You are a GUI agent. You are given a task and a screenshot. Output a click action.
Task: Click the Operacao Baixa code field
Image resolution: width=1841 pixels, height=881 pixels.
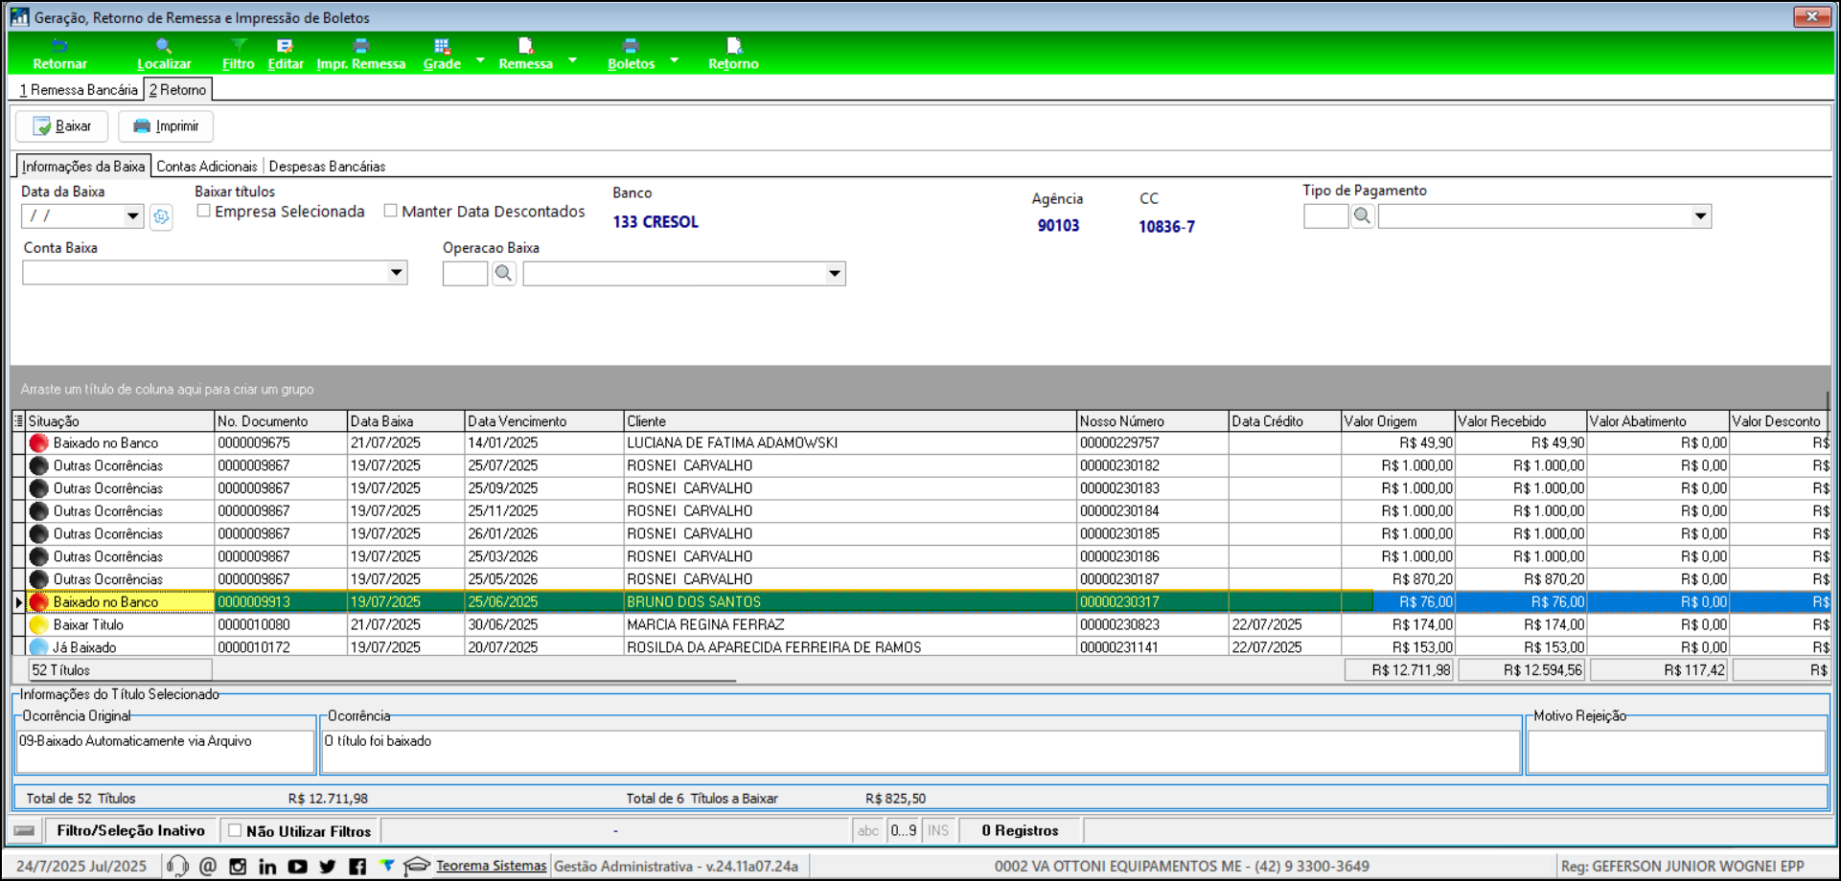[x=465, y=274]
